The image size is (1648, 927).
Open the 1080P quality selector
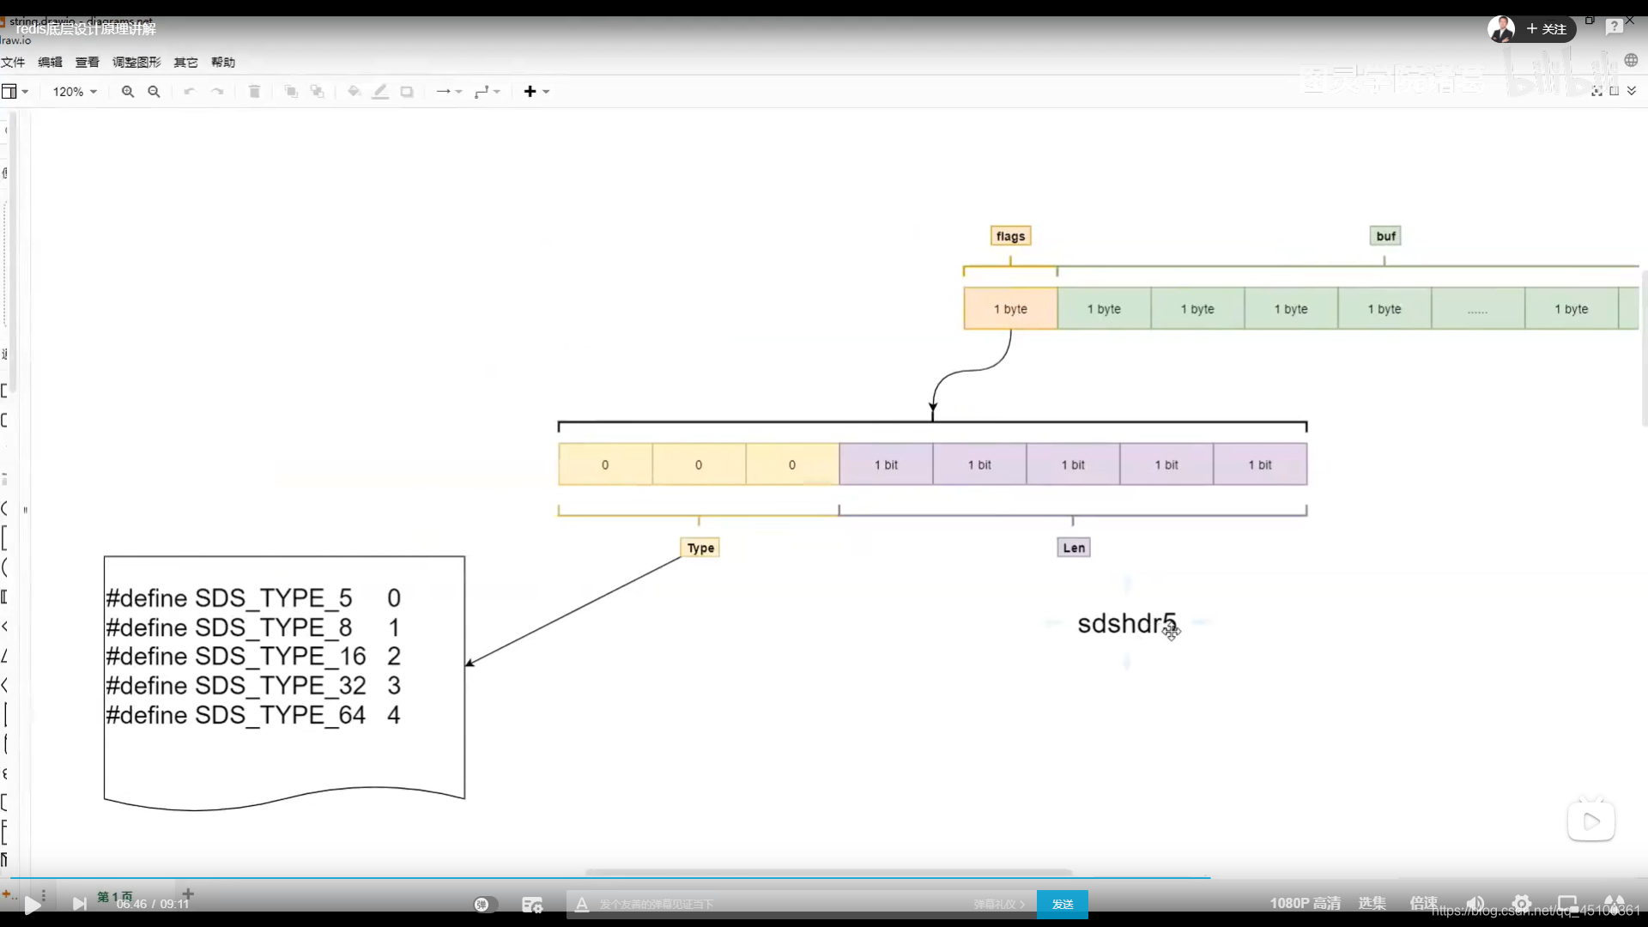(1305, 904)
